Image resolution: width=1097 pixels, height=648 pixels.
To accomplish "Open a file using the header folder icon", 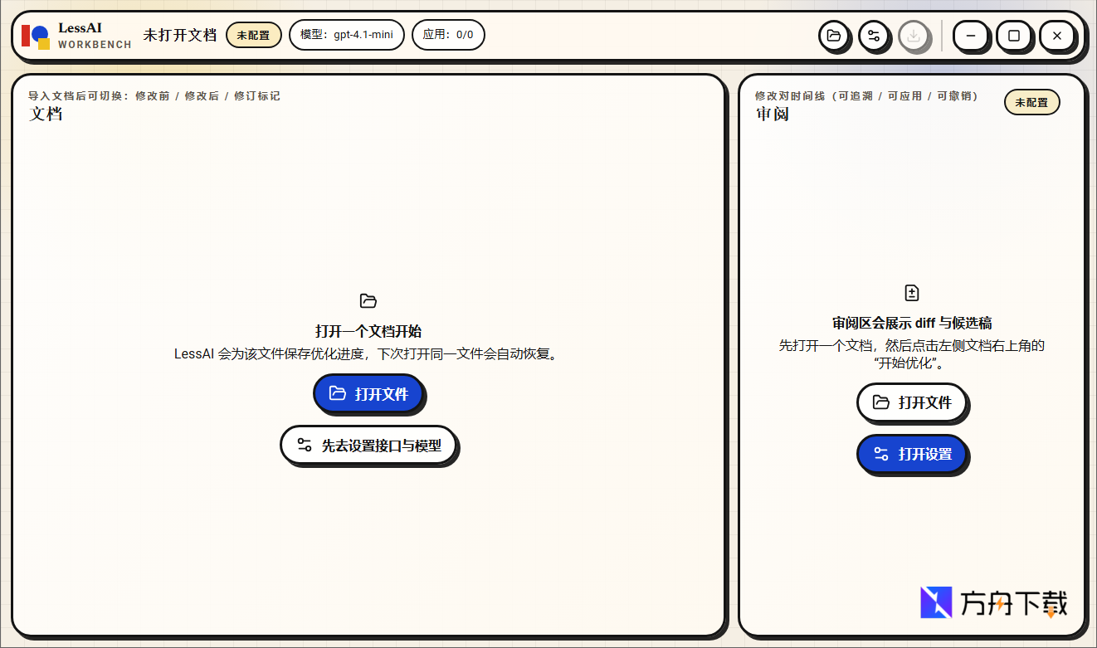I will coord(835,37).
